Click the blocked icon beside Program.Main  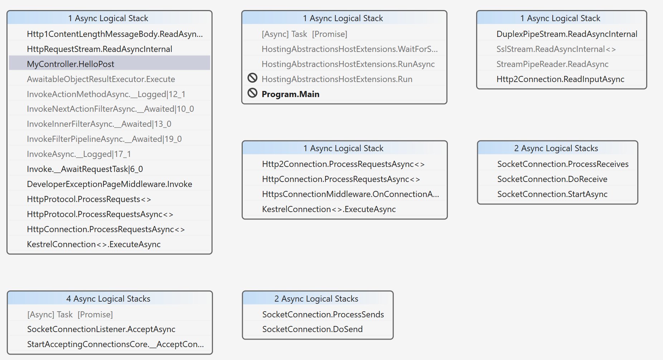pyautogui.click(x=252, y=93)
